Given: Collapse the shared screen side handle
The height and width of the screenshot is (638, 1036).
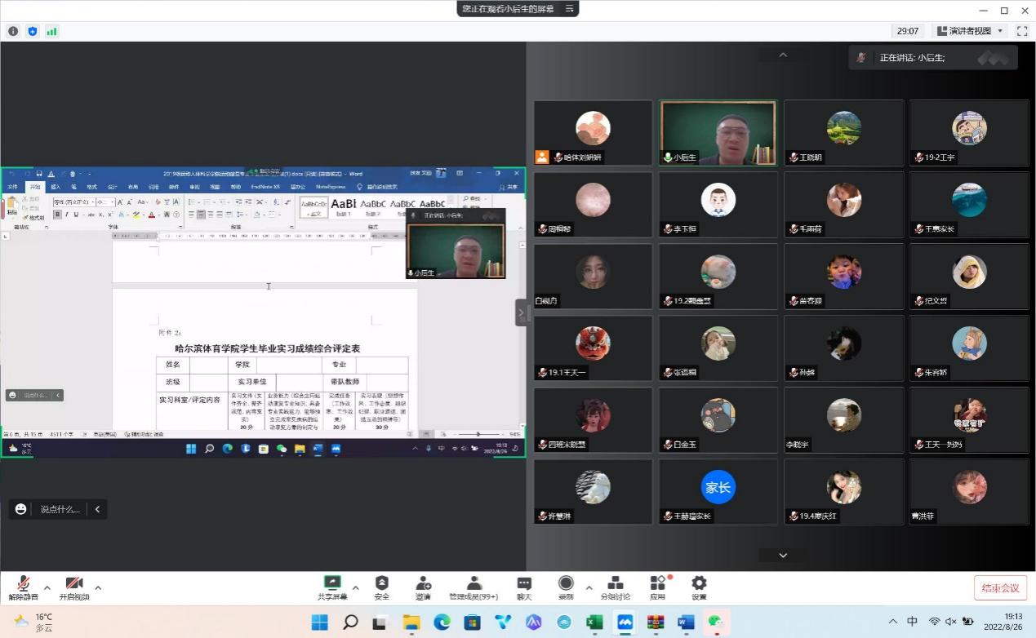Looking at the screenshot, I should coord(521,312).
